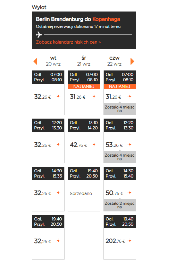The image size is (176, 270).
Task: Click plus icon on Wednesday 07:00 flight
Action: point(94,96)
